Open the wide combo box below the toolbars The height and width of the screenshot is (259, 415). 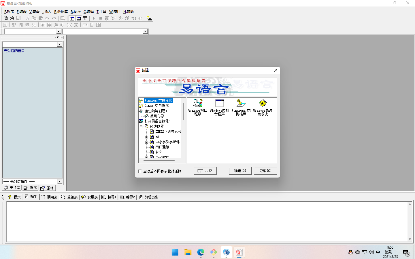(145, 31)
